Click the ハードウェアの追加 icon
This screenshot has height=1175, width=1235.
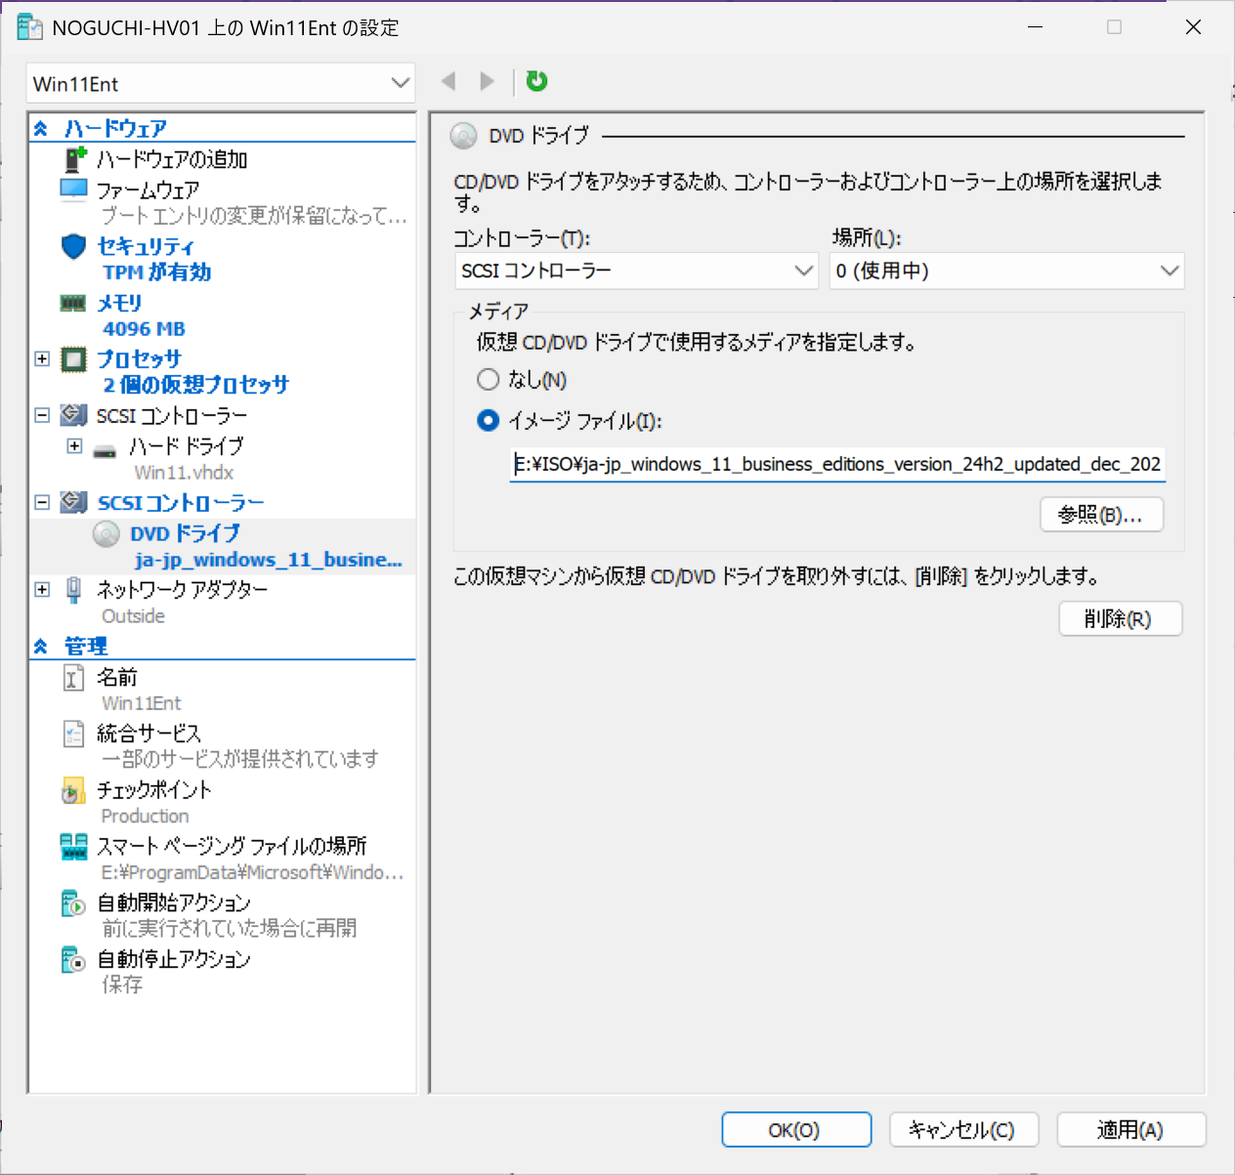coord(75,159)
